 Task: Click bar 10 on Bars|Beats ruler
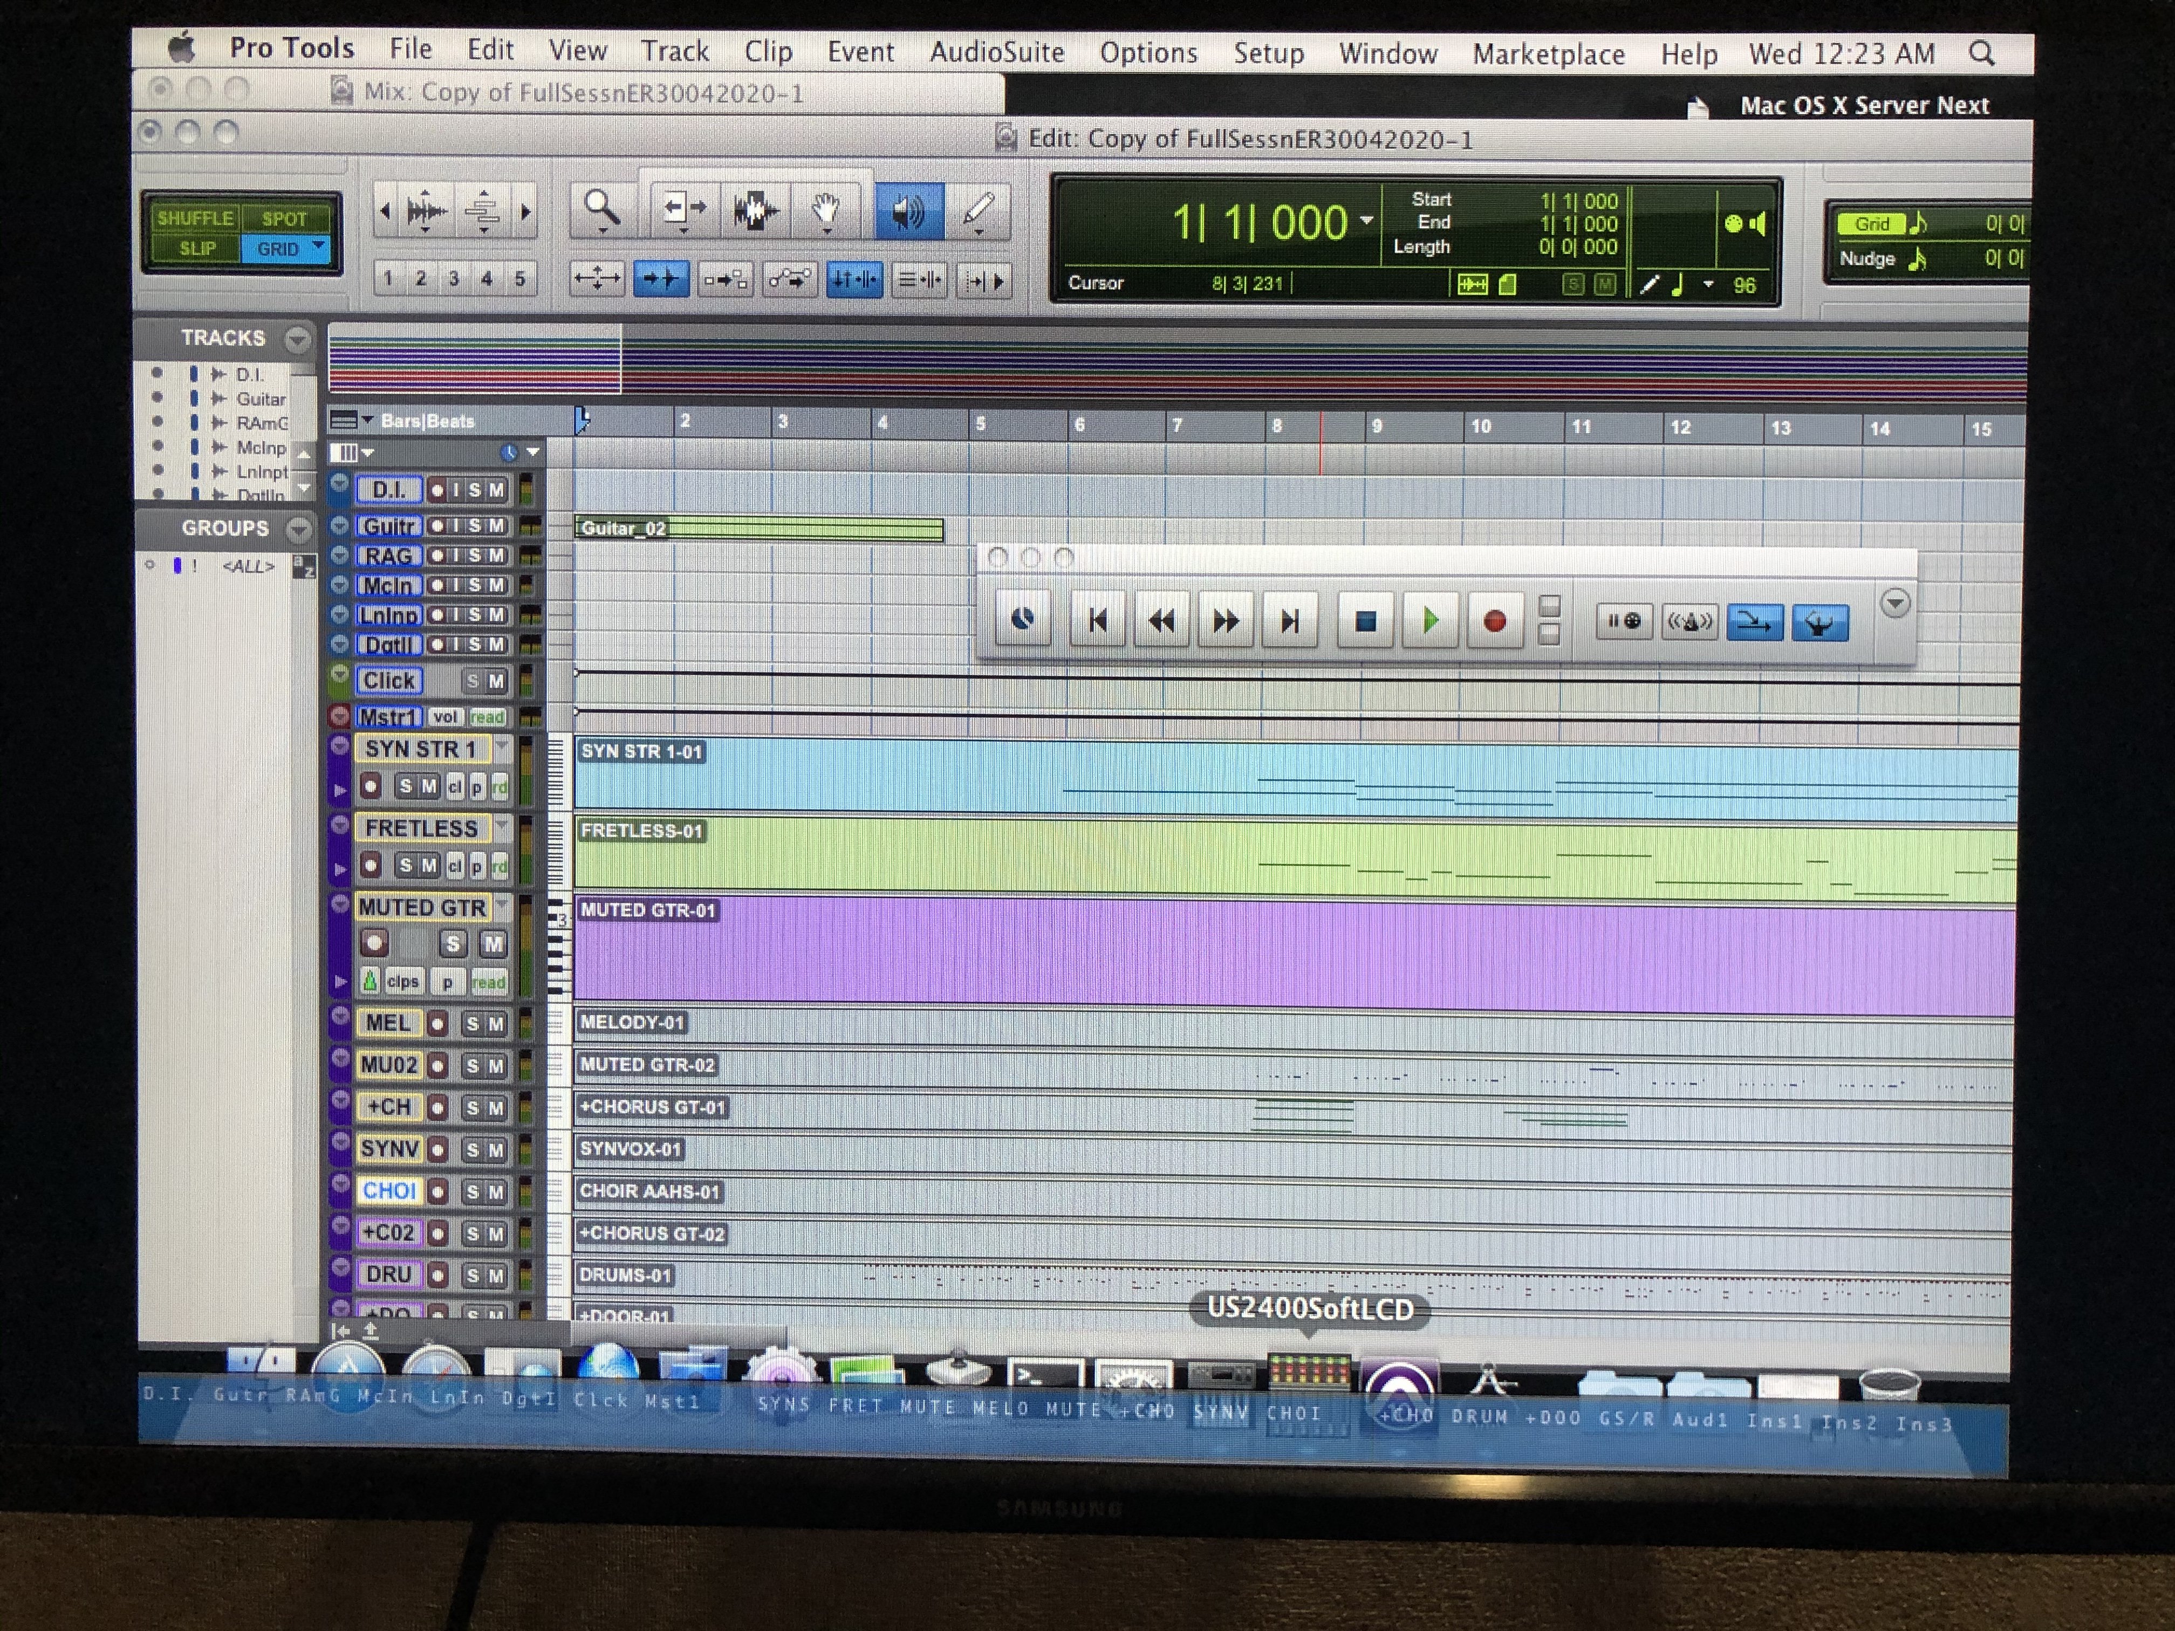[x=1480, y=426]
